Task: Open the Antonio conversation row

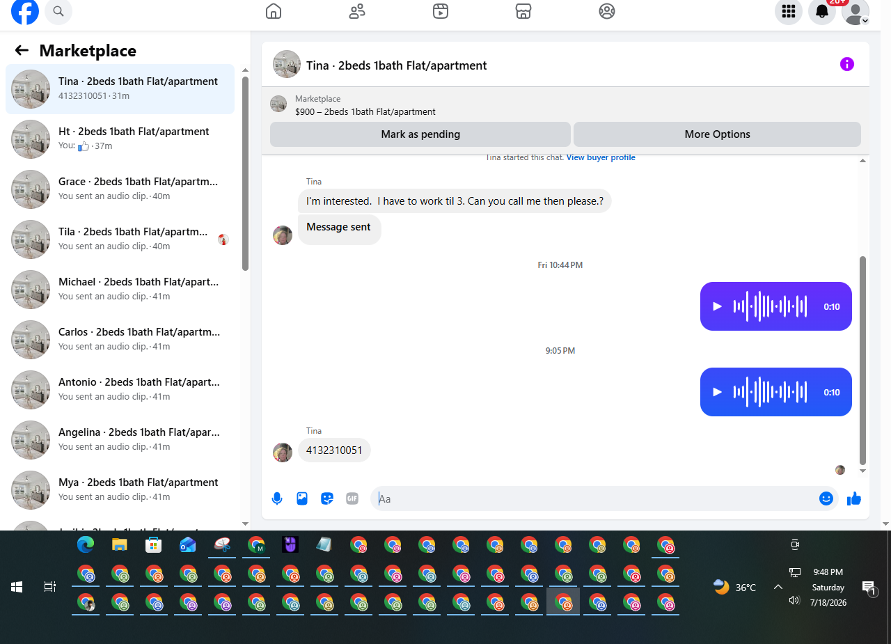Action: coord(120,390)
